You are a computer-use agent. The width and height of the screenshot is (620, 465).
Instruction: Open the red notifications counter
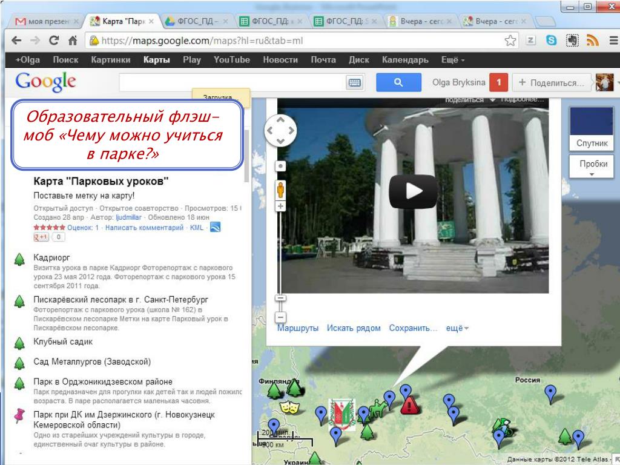(498, 82)
